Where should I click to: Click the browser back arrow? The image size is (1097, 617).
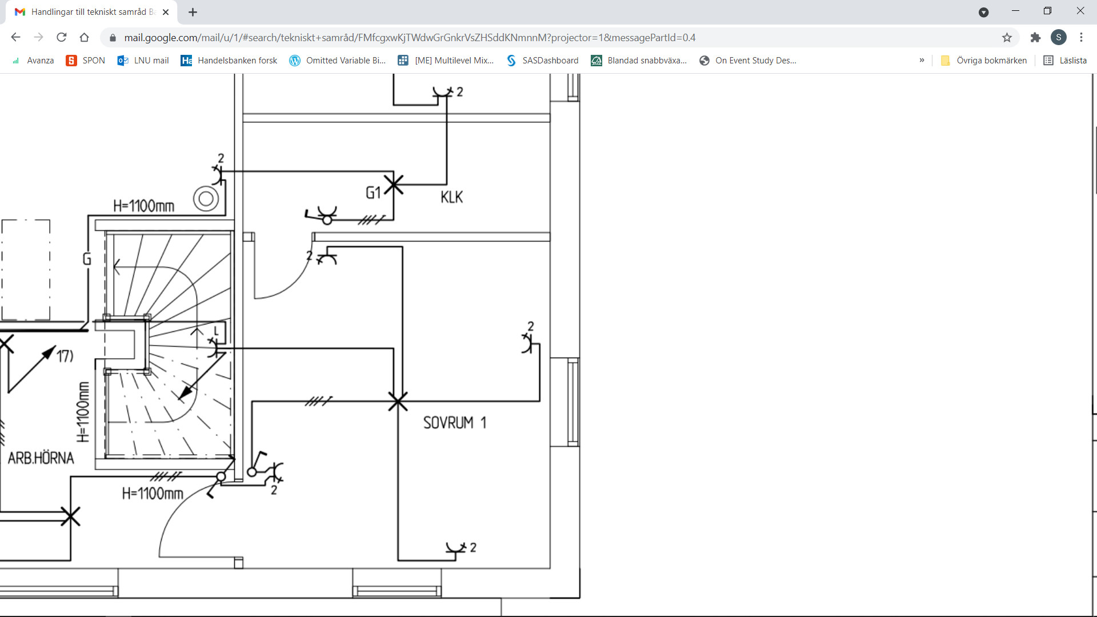[x=15, y=38]
